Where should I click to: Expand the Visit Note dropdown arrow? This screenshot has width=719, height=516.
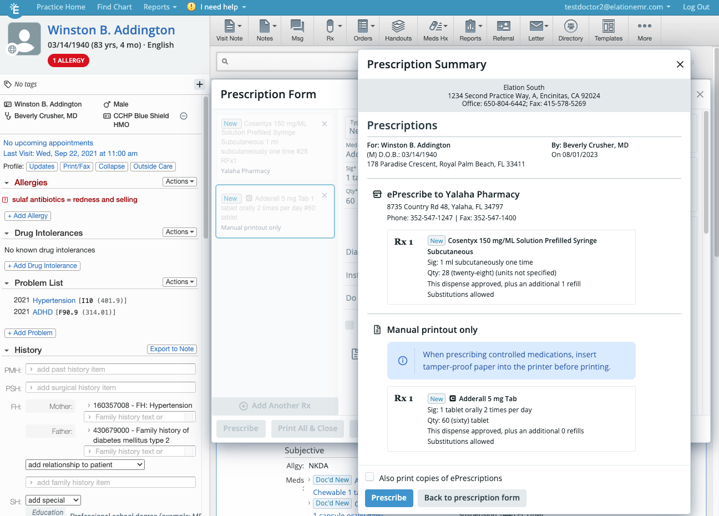(240, 26)
